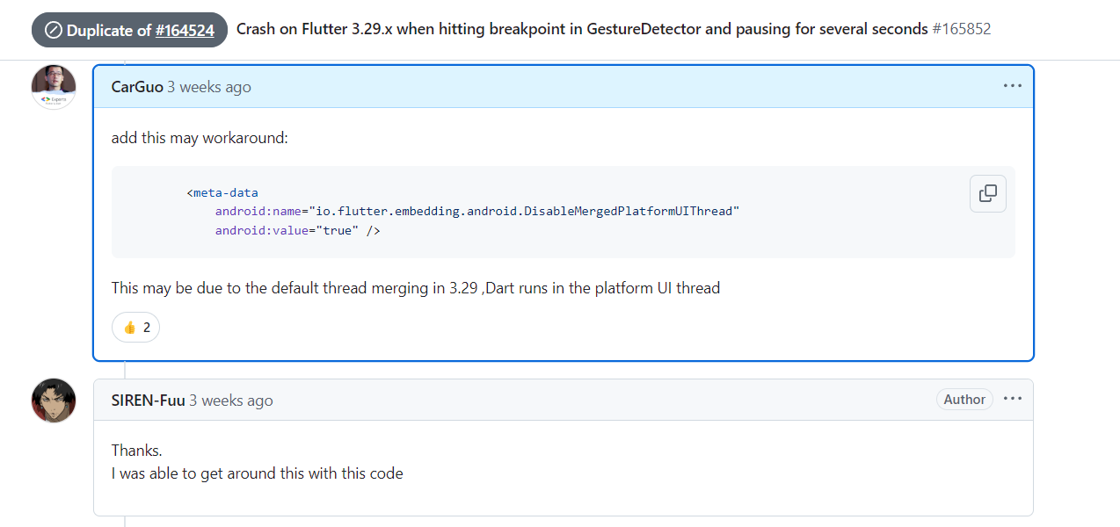The height and width of the screenshot is (527, 1120).
Task: Click the android:name line in code block
Action: pyautogui.click(x=477, y=212)
